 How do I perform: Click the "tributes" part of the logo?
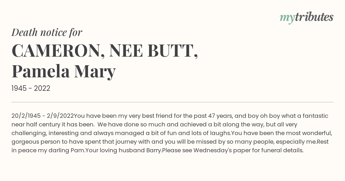[314, 17]
